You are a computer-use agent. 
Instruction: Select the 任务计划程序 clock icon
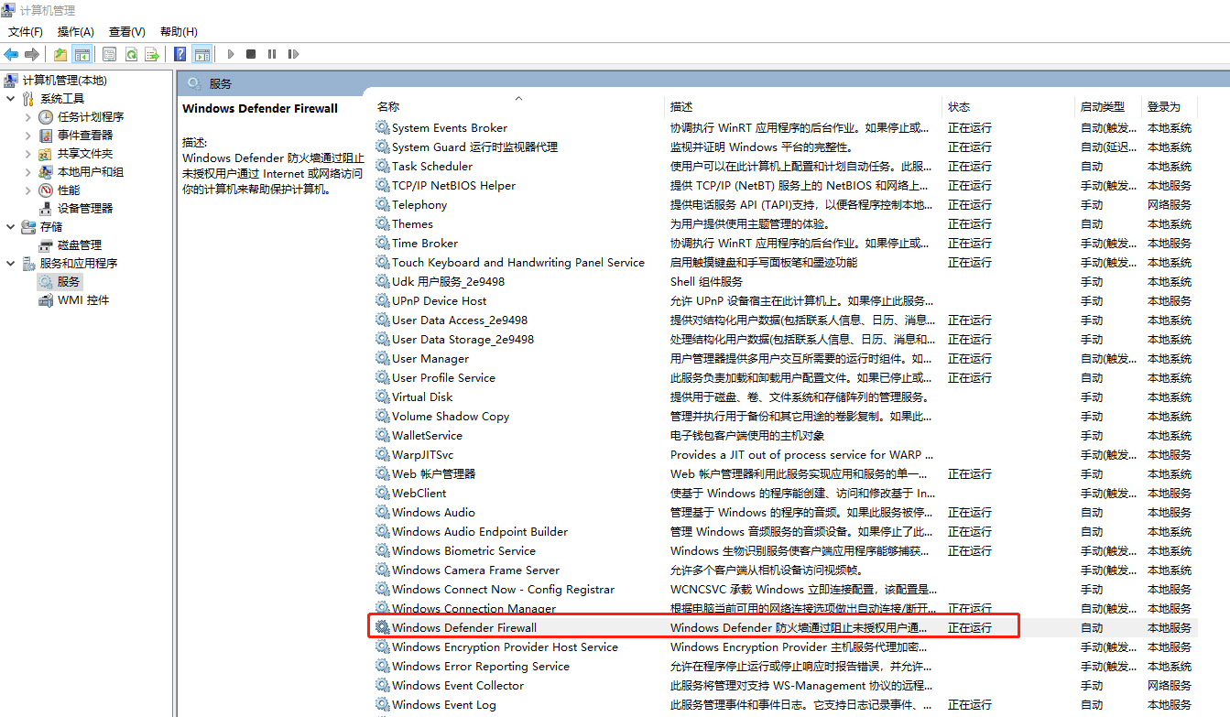pyautogui.click(x=46, y=117)
